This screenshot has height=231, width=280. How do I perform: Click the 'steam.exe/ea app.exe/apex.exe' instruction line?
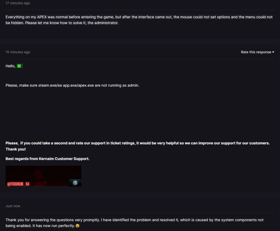tap(72, 85)
